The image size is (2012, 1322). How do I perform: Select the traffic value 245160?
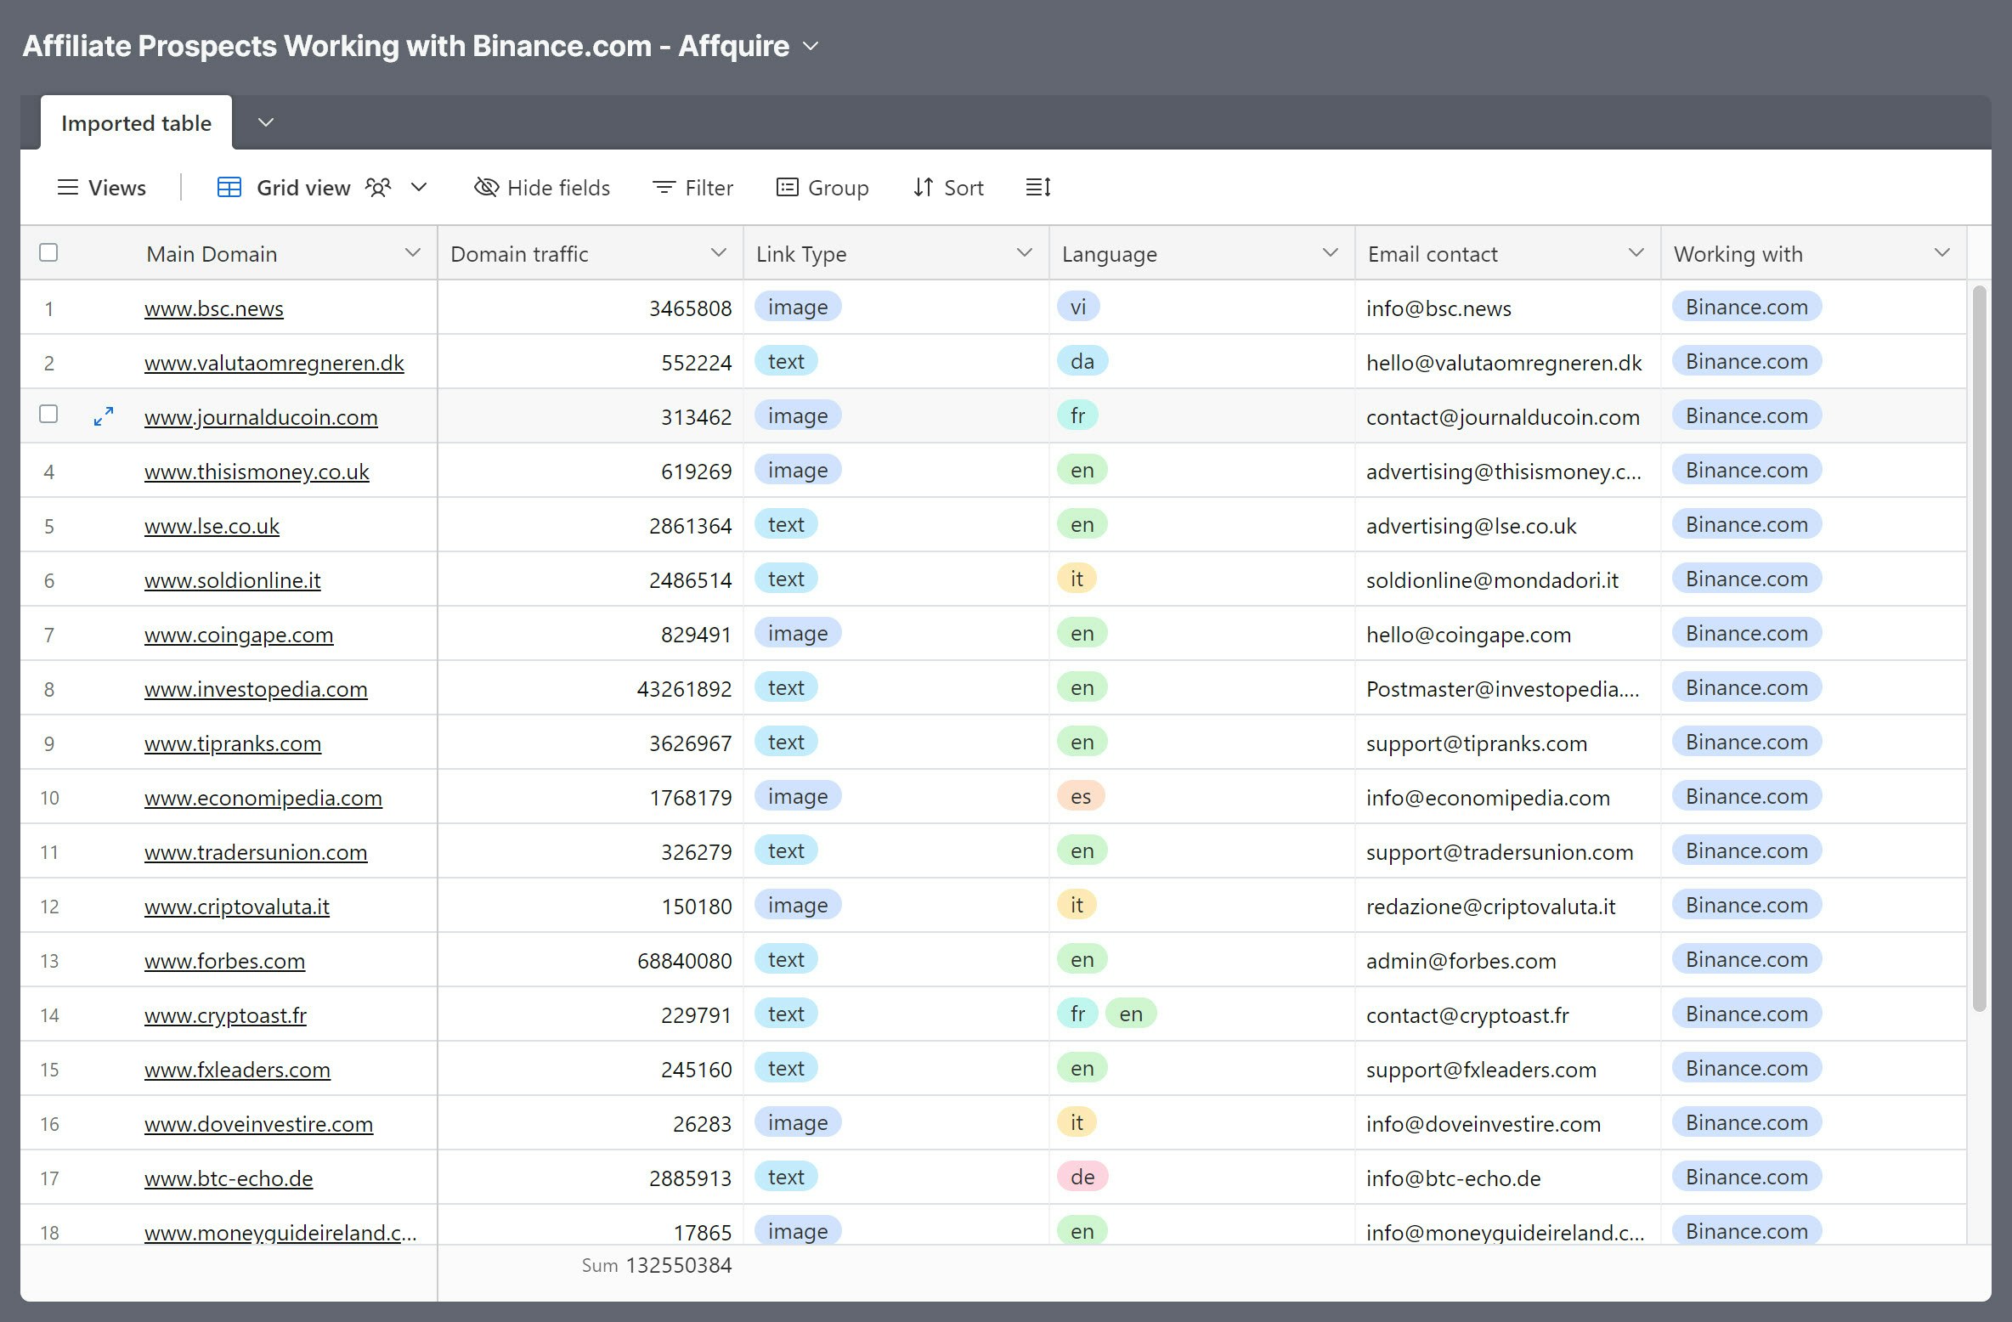[591, 1069]
